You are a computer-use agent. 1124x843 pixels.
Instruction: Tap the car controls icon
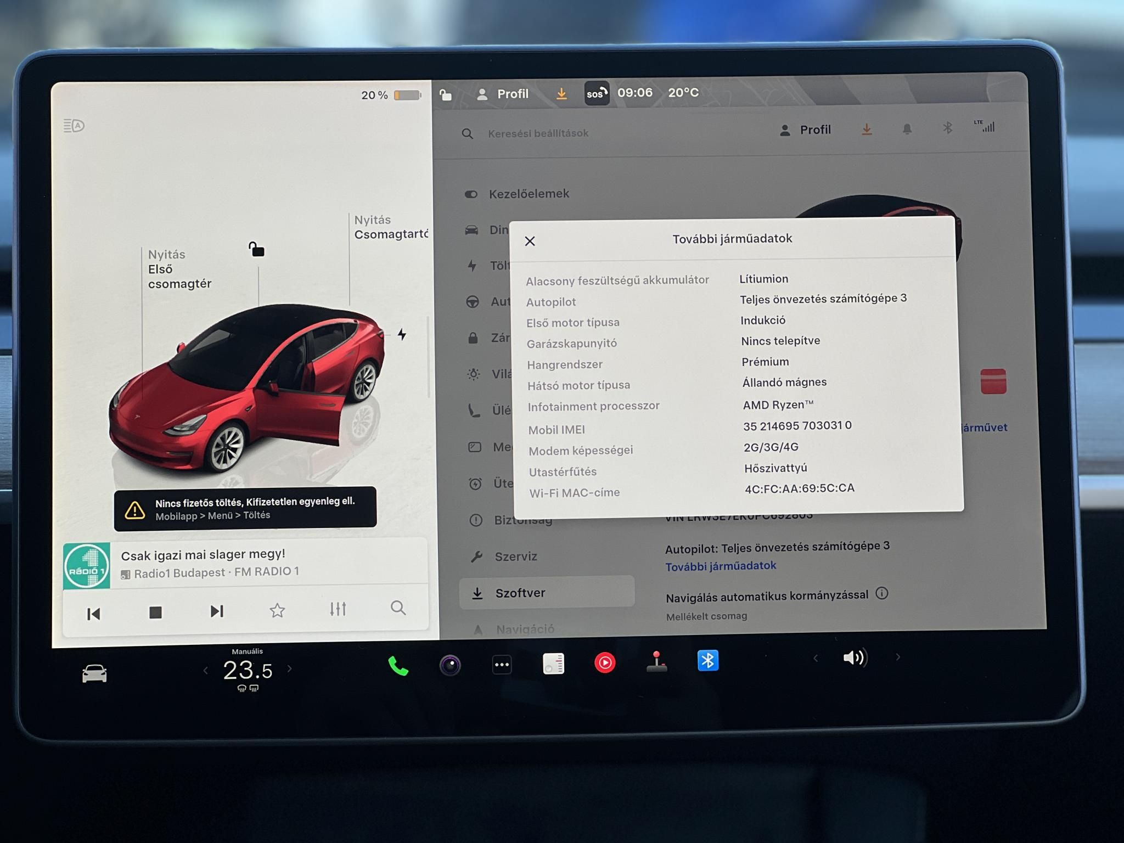point(94,673)
